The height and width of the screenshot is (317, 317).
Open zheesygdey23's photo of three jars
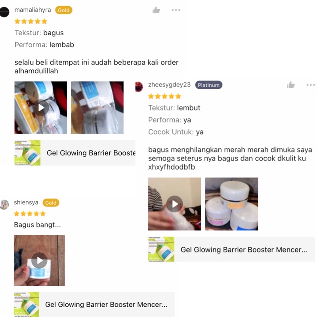pyautogui.click(x=231, y=204)
